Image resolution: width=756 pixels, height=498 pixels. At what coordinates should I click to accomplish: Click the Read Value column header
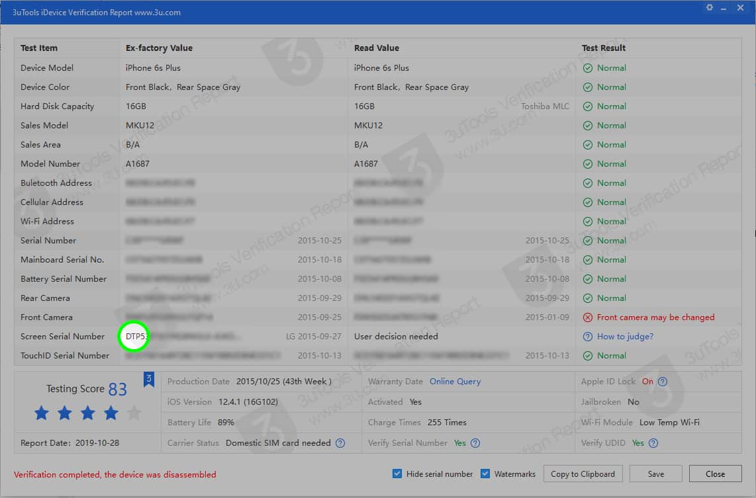coord(377,48)
